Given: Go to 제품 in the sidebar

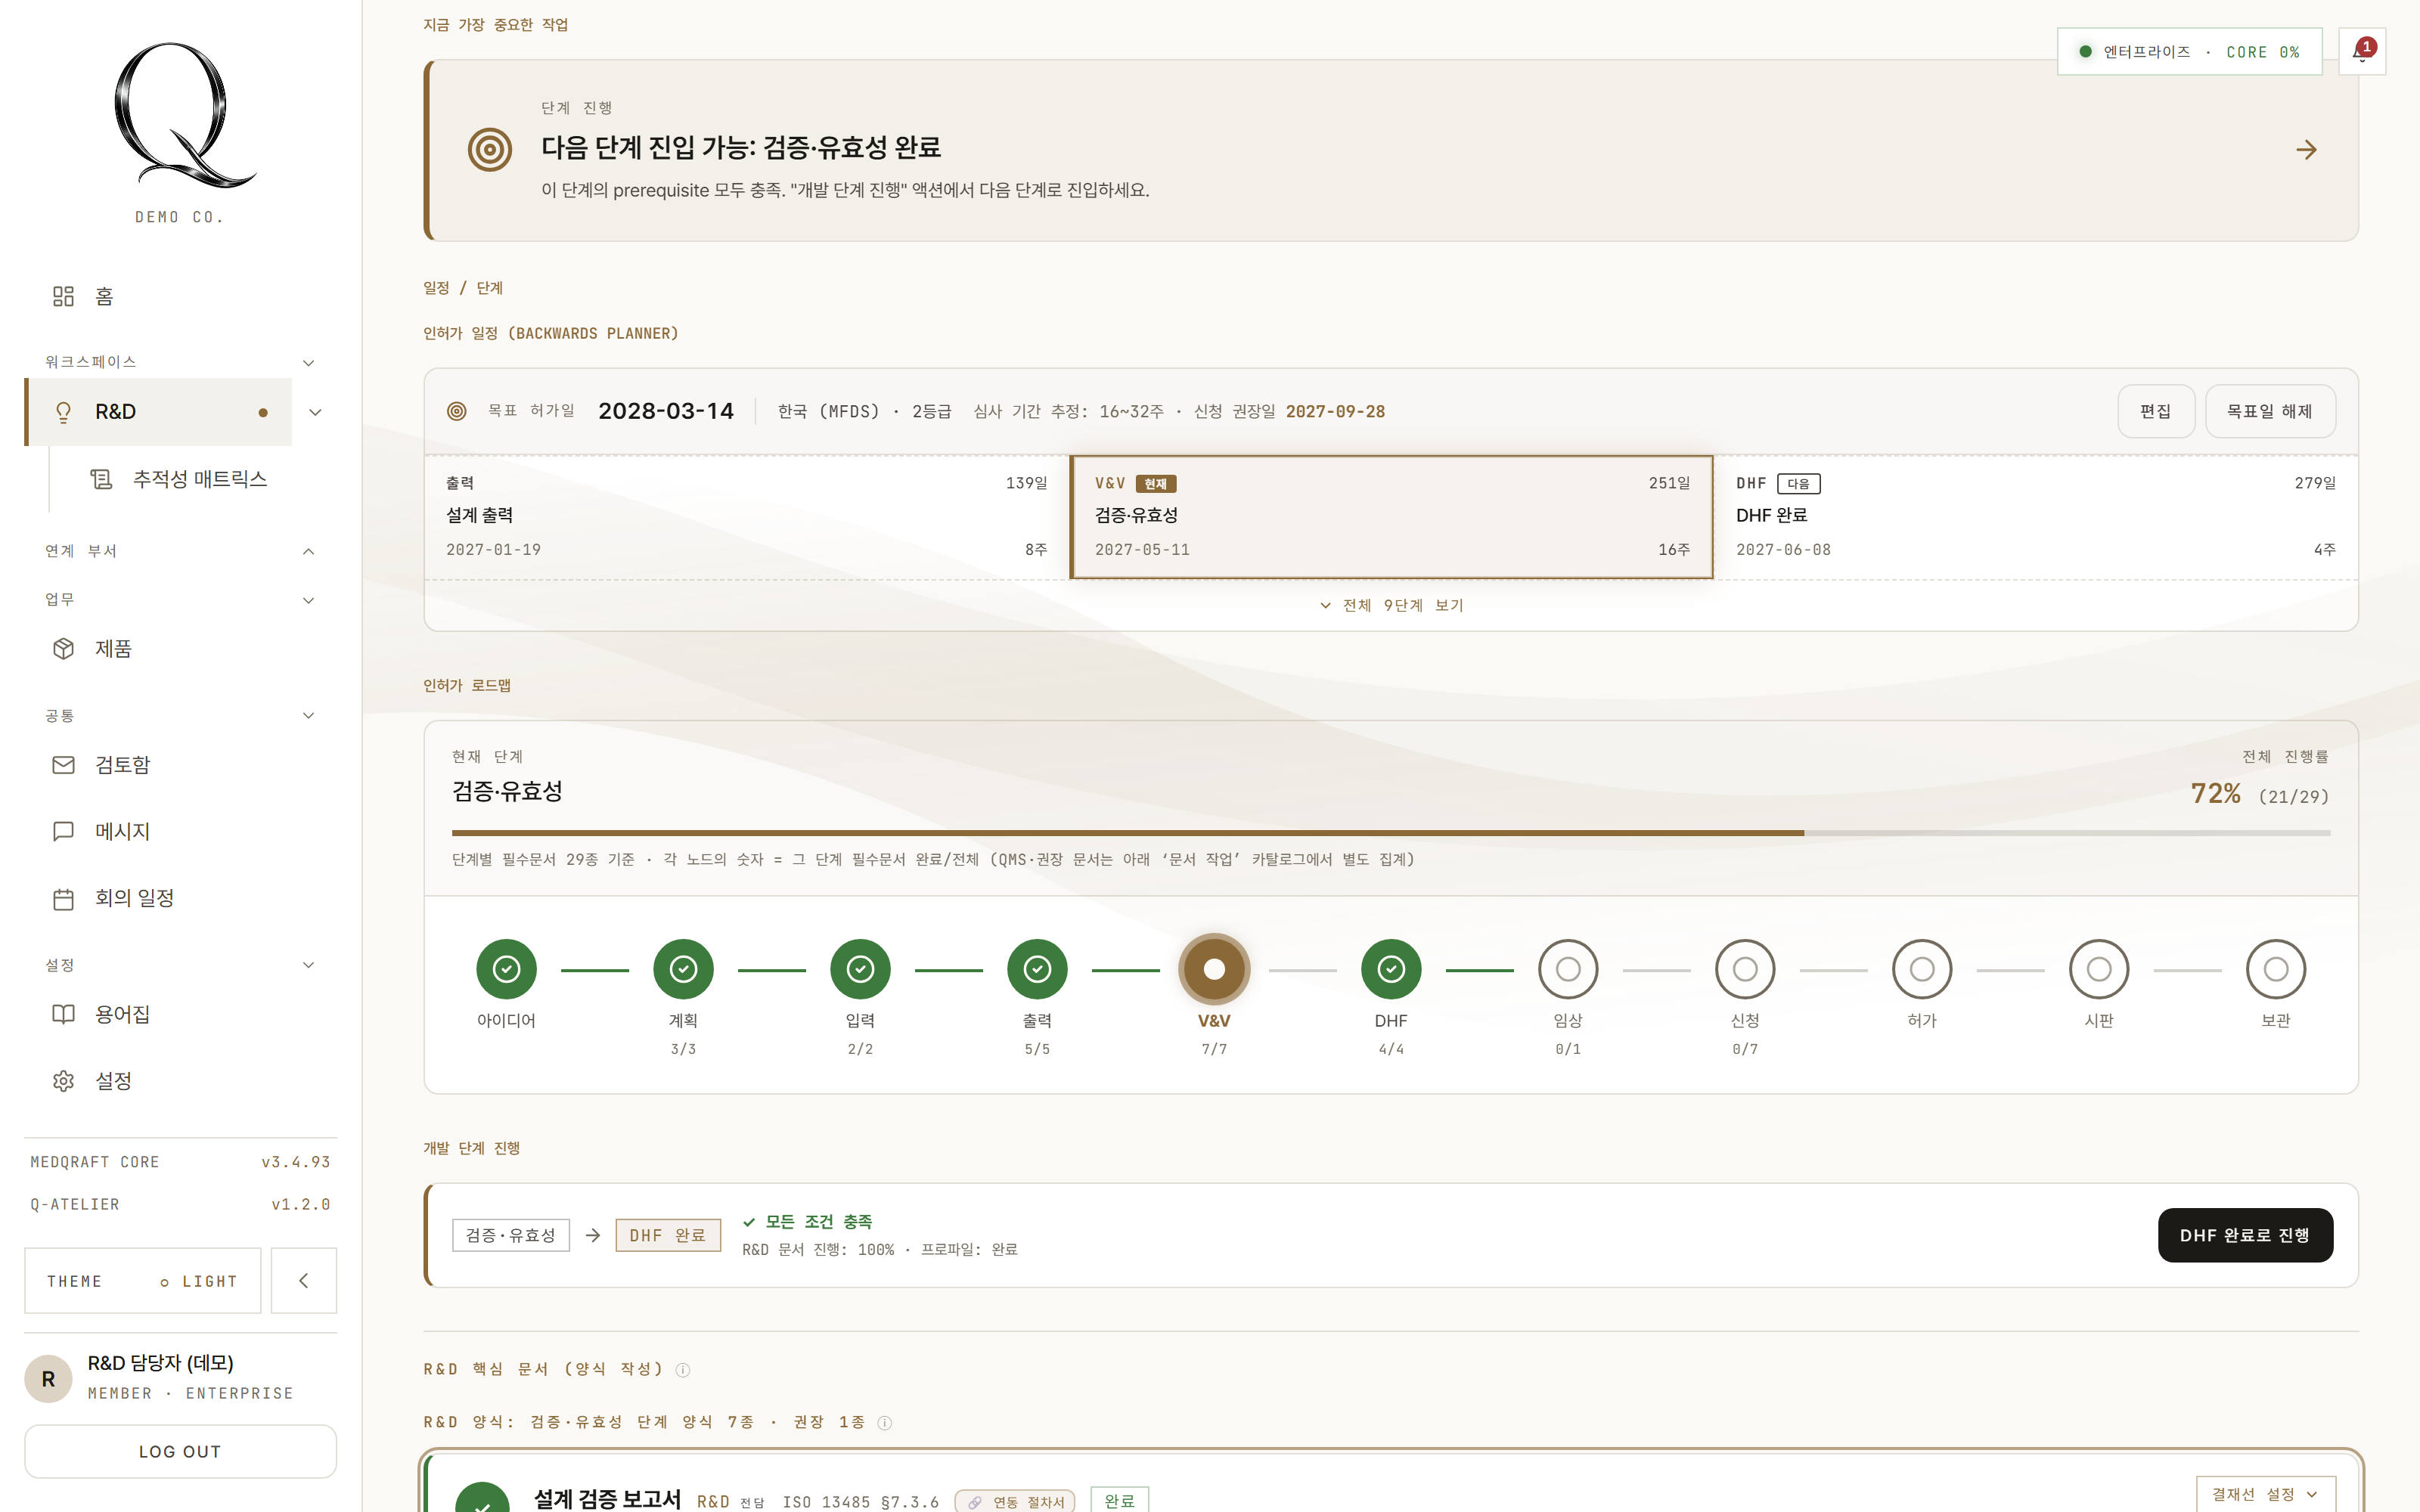Looking at the screenshot, I should pyautogui.click(x=180, y=648).
